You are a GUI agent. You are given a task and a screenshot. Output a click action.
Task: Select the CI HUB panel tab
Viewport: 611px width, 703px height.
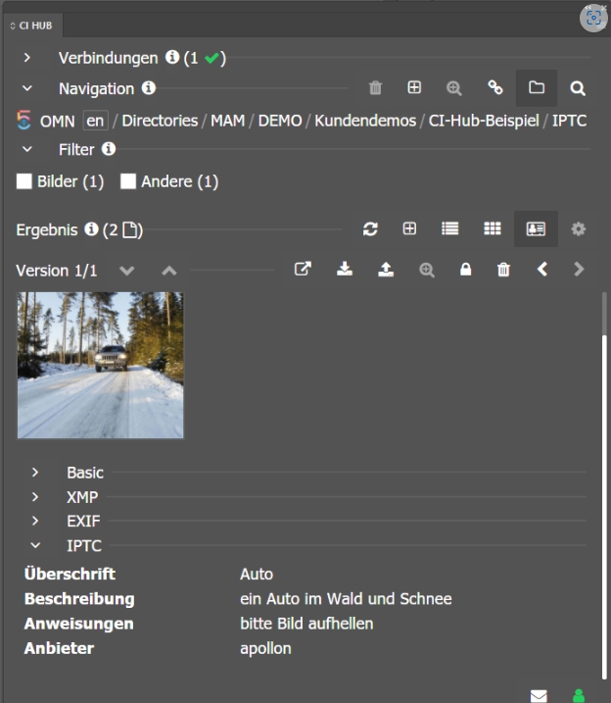click(31, 25)
